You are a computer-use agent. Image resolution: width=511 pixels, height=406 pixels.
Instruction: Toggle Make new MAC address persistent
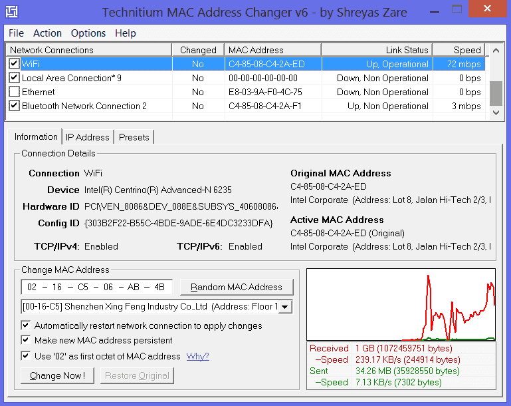pyautogui.click(x=25, y=340)
